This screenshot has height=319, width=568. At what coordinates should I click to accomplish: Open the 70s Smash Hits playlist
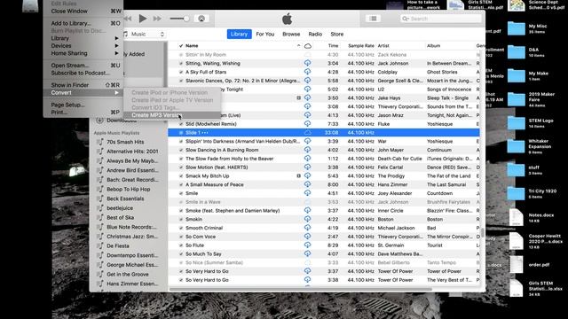pyautogui.click(x=125, y=142)
